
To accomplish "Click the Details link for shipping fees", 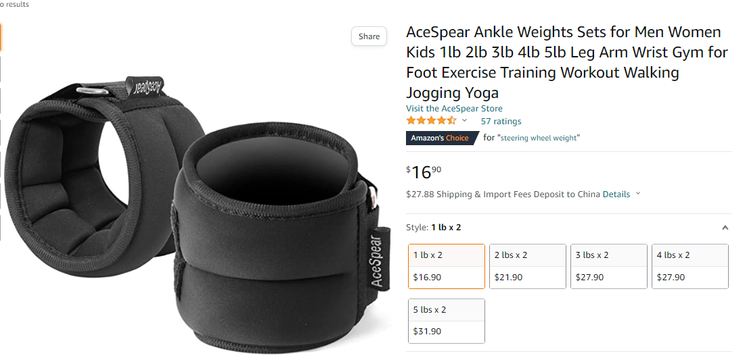I will pos(616,194).
